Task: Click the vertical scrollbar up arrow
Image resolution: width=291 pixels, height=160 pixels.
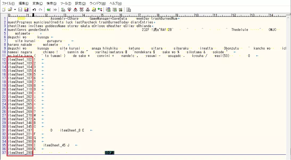Action: click(x=288, y=18)
